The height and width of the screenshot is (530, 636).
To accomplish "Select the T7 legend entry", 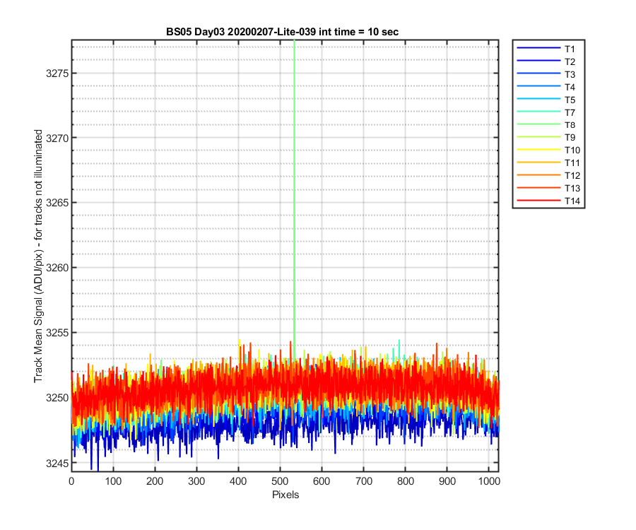I will 546,112.
